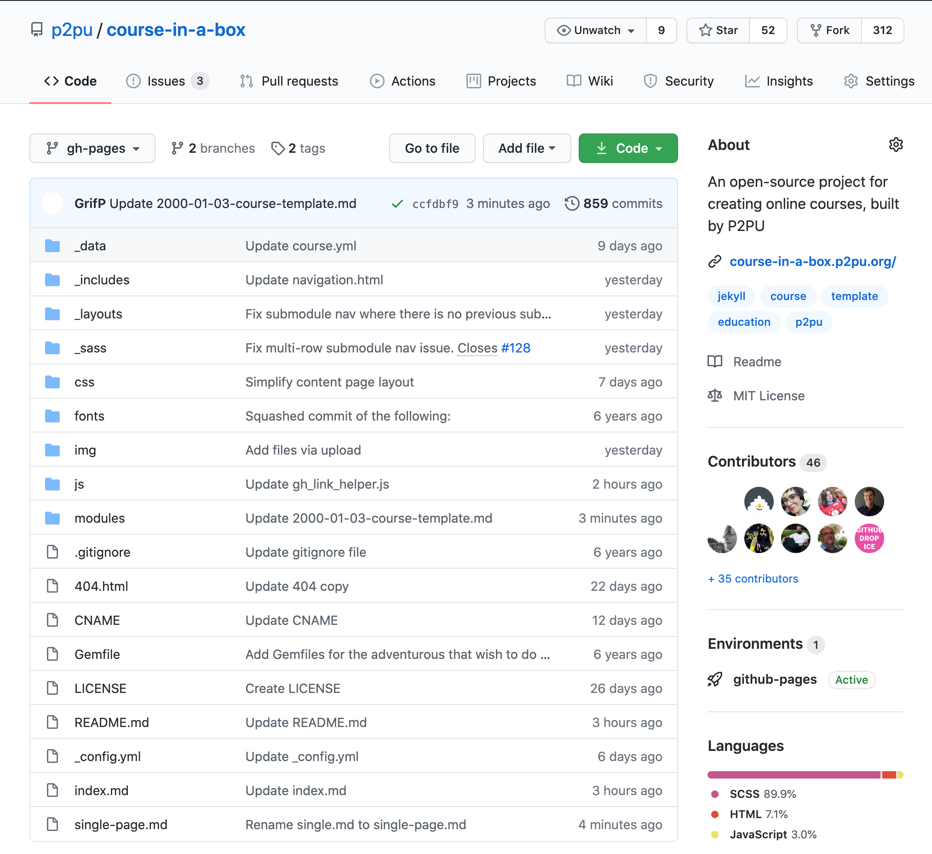Viewport: 932px width, 854px height.
Task: Click the Go to file button
Action: coord(432,148)
